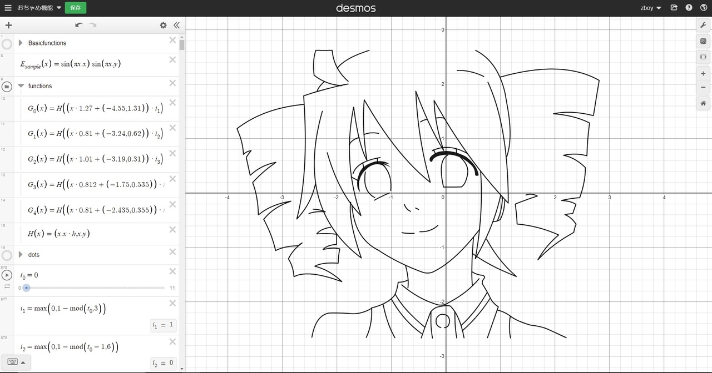The width and height of the screenshot is (712, 373).
Task: Toggle visibility of functions folder
Action: coord(7,87)
